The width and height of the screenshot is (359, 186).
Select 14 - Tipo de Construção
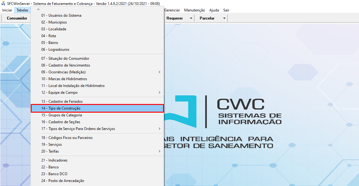(x=64, y=108)
